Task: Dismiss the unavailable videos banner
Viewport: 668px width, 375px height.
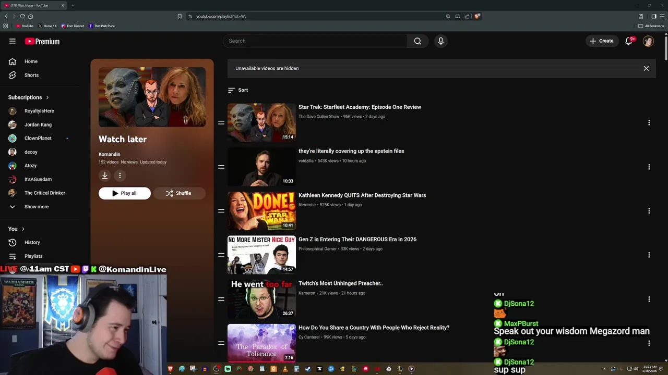Action: tap(646, 68)
